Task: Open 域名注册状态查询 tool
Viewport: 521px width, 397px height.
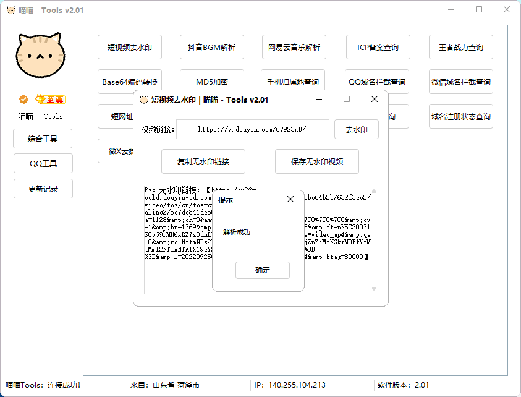Action: tap(461, 116)
